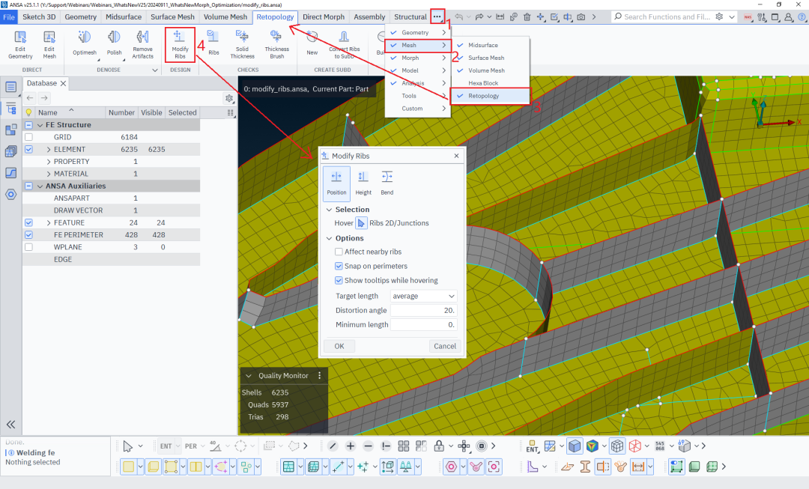Launch the Modify Ribs tool

click(x=180, y=44)
